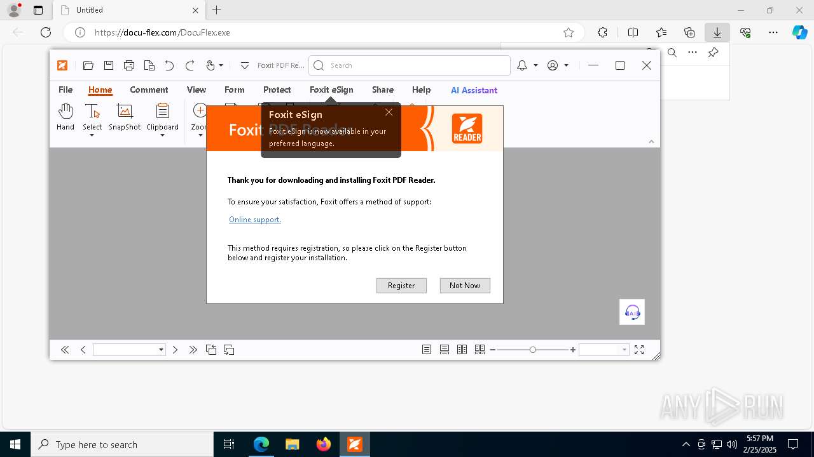Enter full screen mode

(x=639, y=350)
